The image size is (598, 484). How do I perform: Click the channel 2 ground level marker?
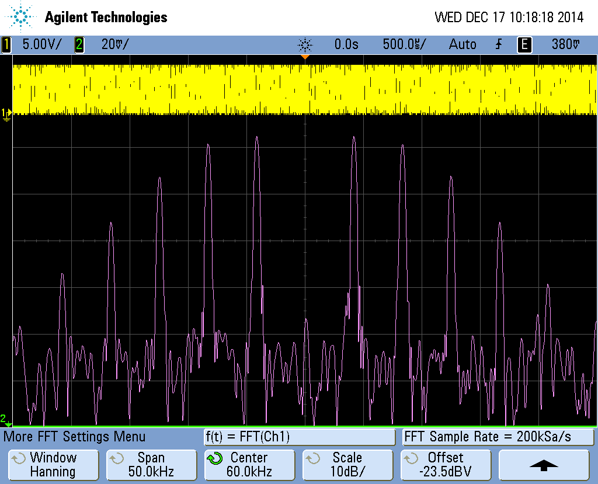(x=5, y=420)
